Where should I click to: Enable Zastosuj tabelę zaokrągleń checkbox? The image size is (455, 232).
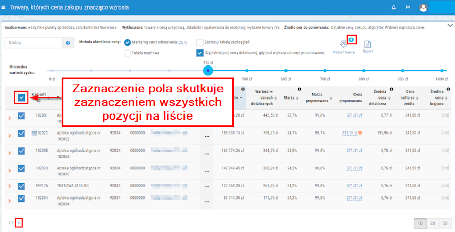(x=200, y=42)
